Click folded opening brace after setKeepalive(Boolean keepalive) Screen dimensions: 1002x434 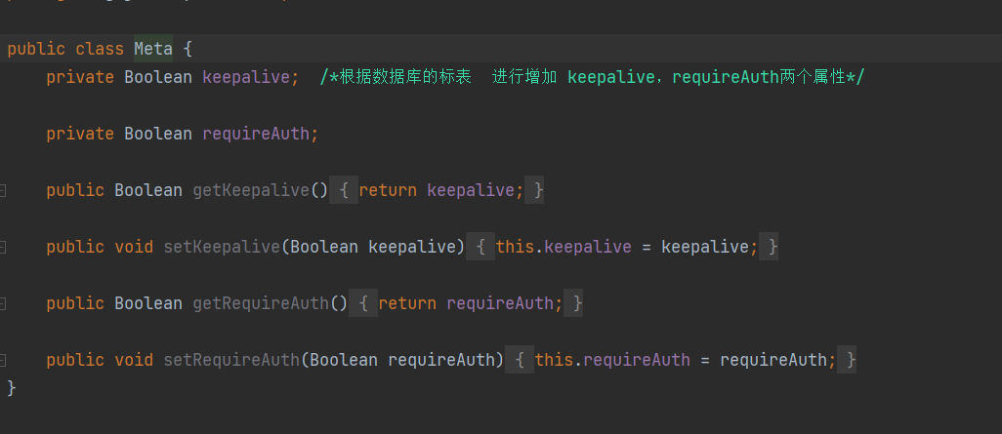pos(480,247)
